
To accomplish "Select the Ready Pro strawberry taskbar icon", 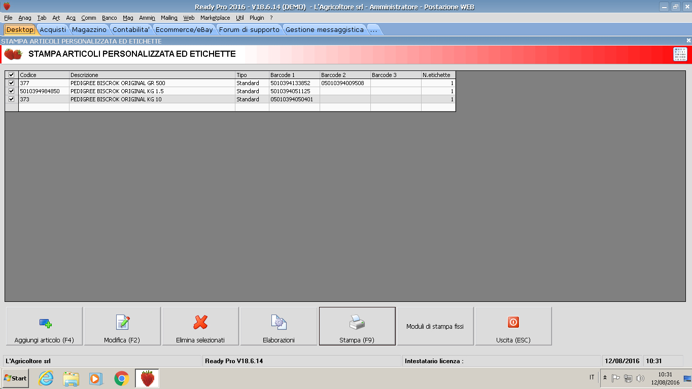I will click(x=147, y=378).
